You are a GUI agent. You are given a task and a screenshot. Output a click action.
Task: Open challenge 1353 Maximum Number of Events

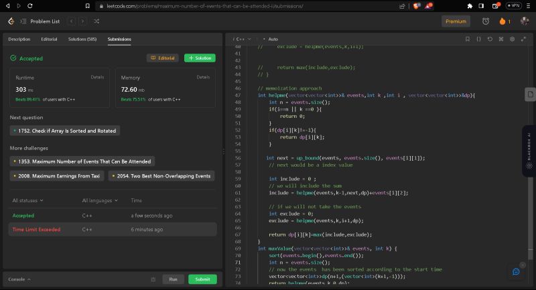(x=82, y=161)
